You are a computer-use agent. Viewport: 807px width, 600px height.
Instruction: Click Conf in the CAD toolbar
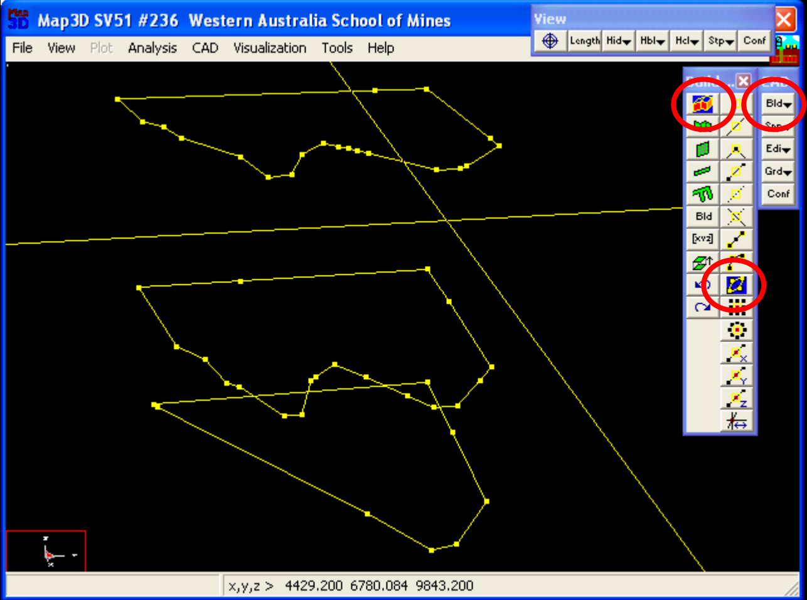pyautogui.click(x=778, y=194)
